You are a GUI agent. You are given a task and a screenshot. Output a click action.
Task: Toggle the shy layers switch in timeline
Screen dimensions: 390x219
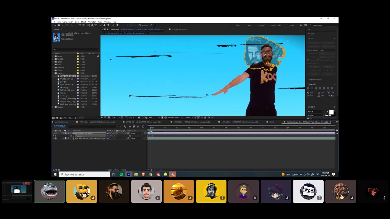point(130,127)
